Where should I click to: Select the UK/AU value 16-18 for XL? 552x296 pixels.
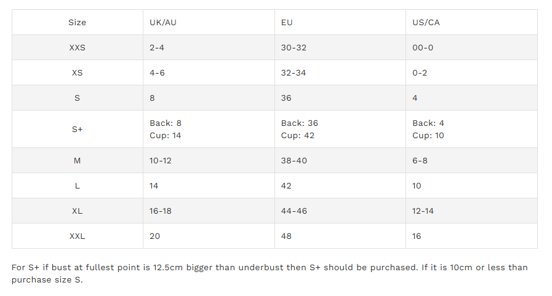coord(161,211)
